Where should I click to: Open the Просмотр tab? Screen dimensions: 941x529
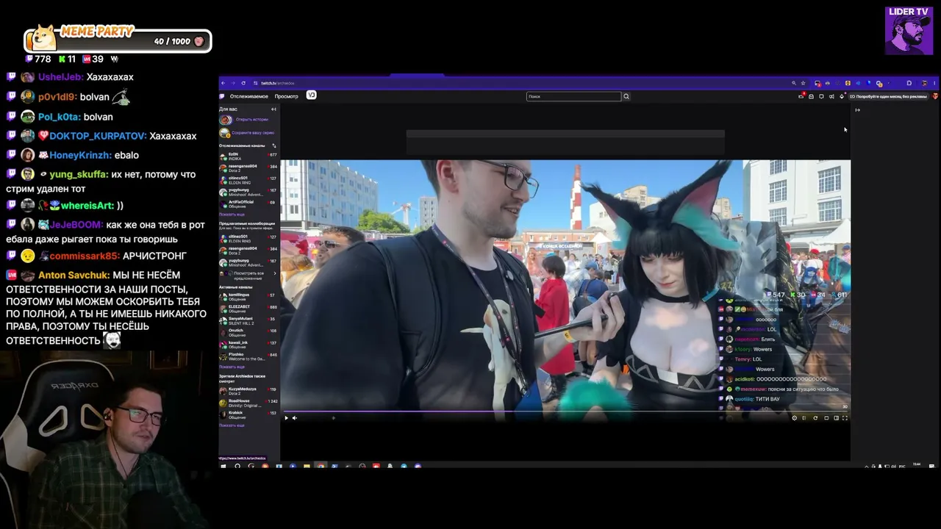(x=287, y=96)
